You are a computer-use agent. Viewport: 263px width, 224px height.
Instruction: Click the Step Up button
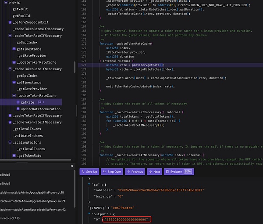(89, 172)
